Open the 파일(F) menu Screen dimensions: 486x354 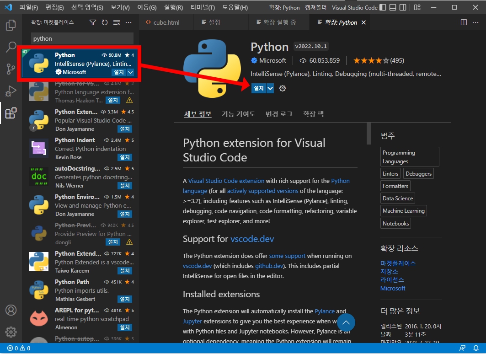29,7
